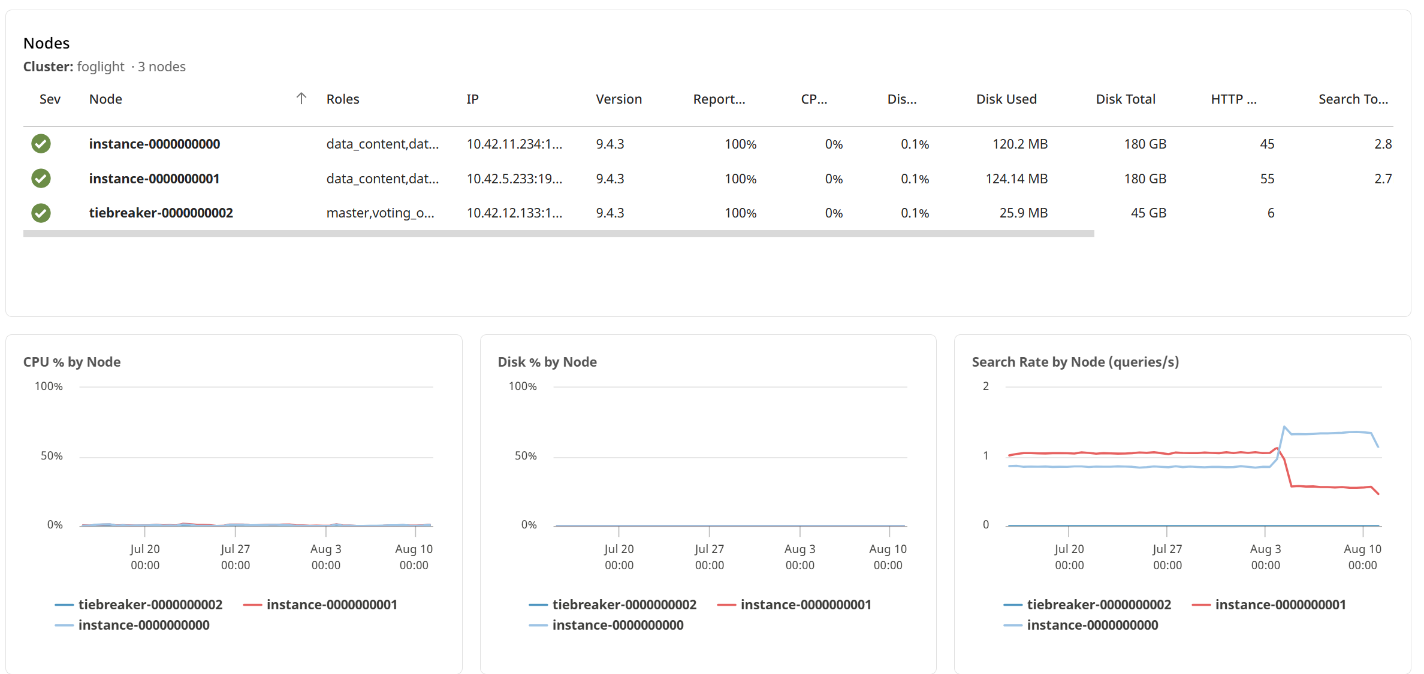
Task: Toggle tiebreaker-0000000002 in Search Rate legend
Action: [x=1087, y=605]
